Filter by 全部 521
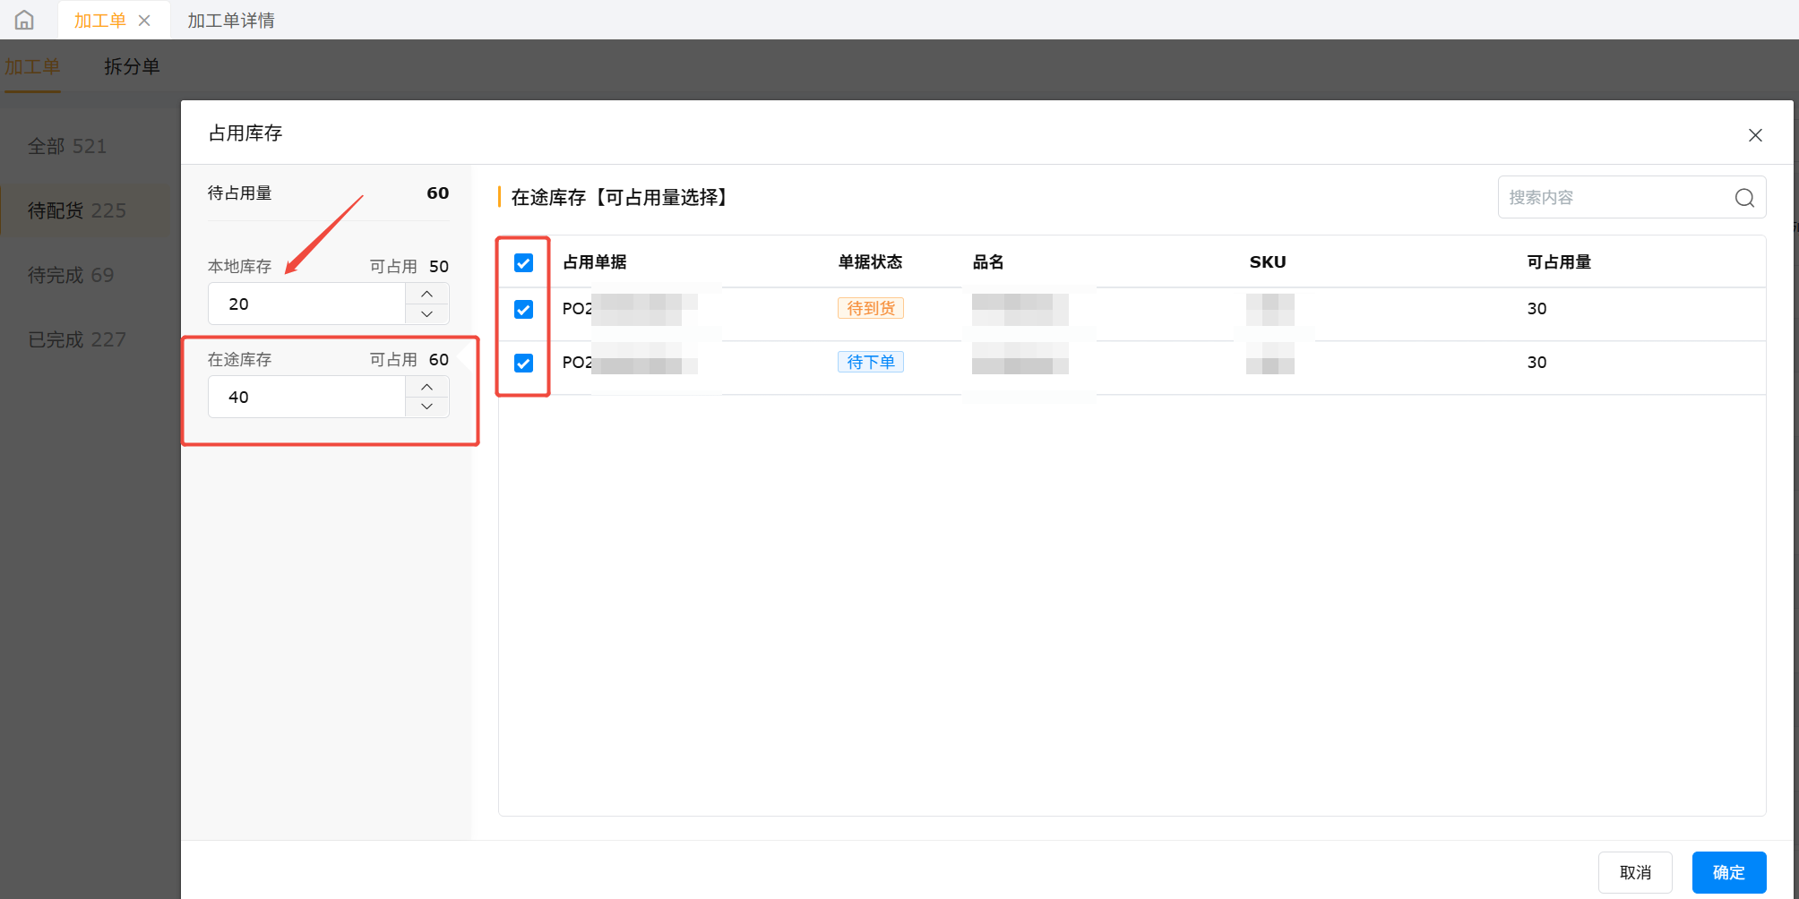This screenshot has width=1799, height=899. (x=67, y=146)
